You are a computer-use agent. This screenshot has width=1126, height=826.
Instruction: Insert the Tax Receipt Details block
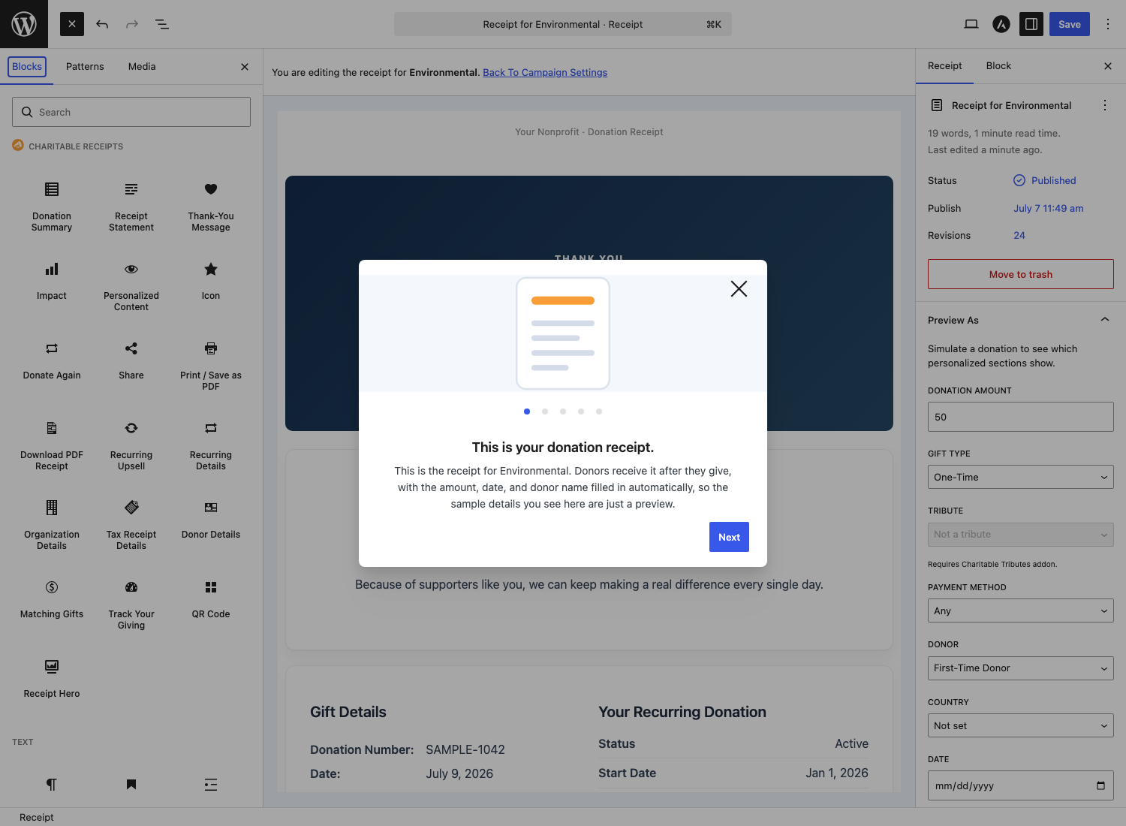click(131, 525)
